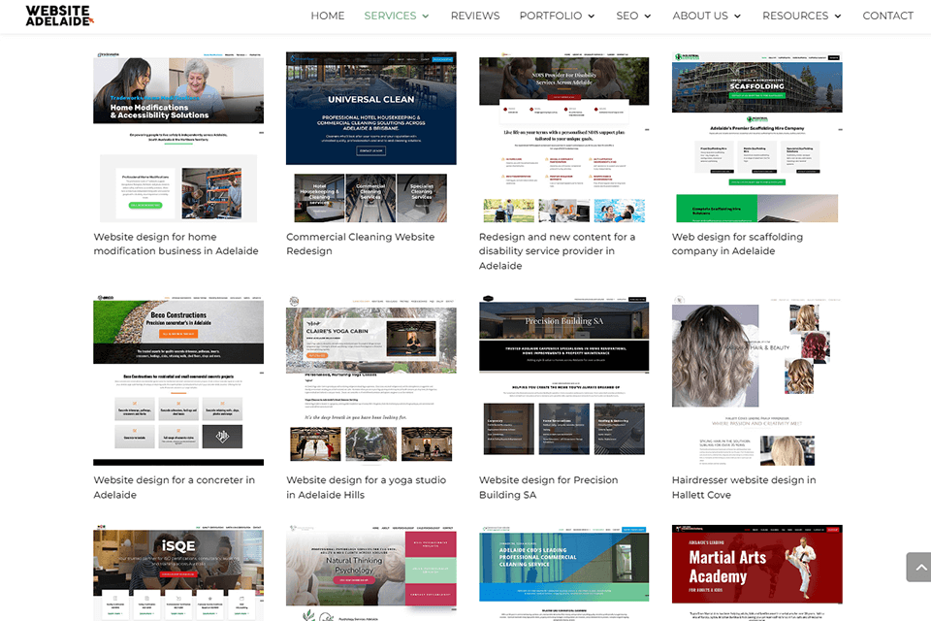The image size is (931, 621).
Task: Click the Website Adelaide logo
Action: [x=59, y=16]
